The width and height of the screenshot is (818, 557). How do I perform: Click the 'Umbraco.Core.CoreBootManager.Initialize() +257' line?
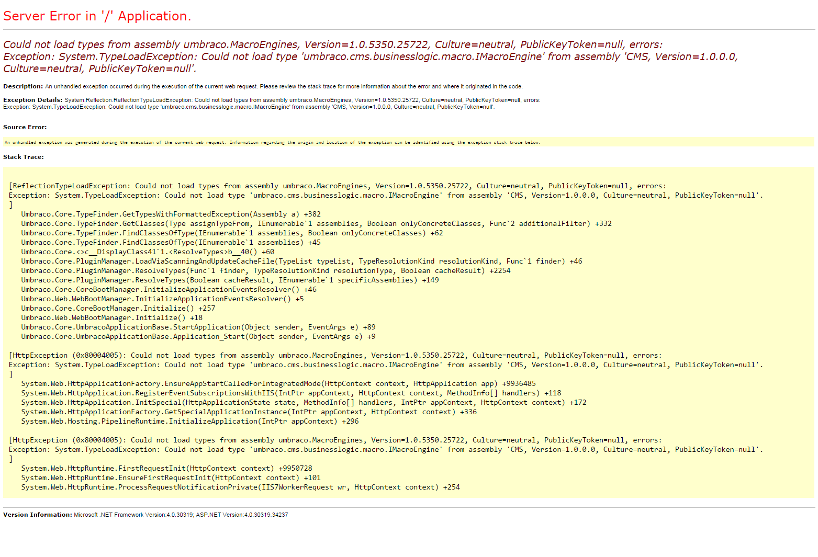(118, 308)
